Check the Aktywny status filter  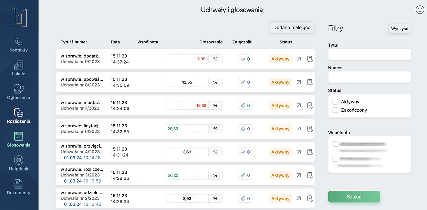[x=335, y=102]
